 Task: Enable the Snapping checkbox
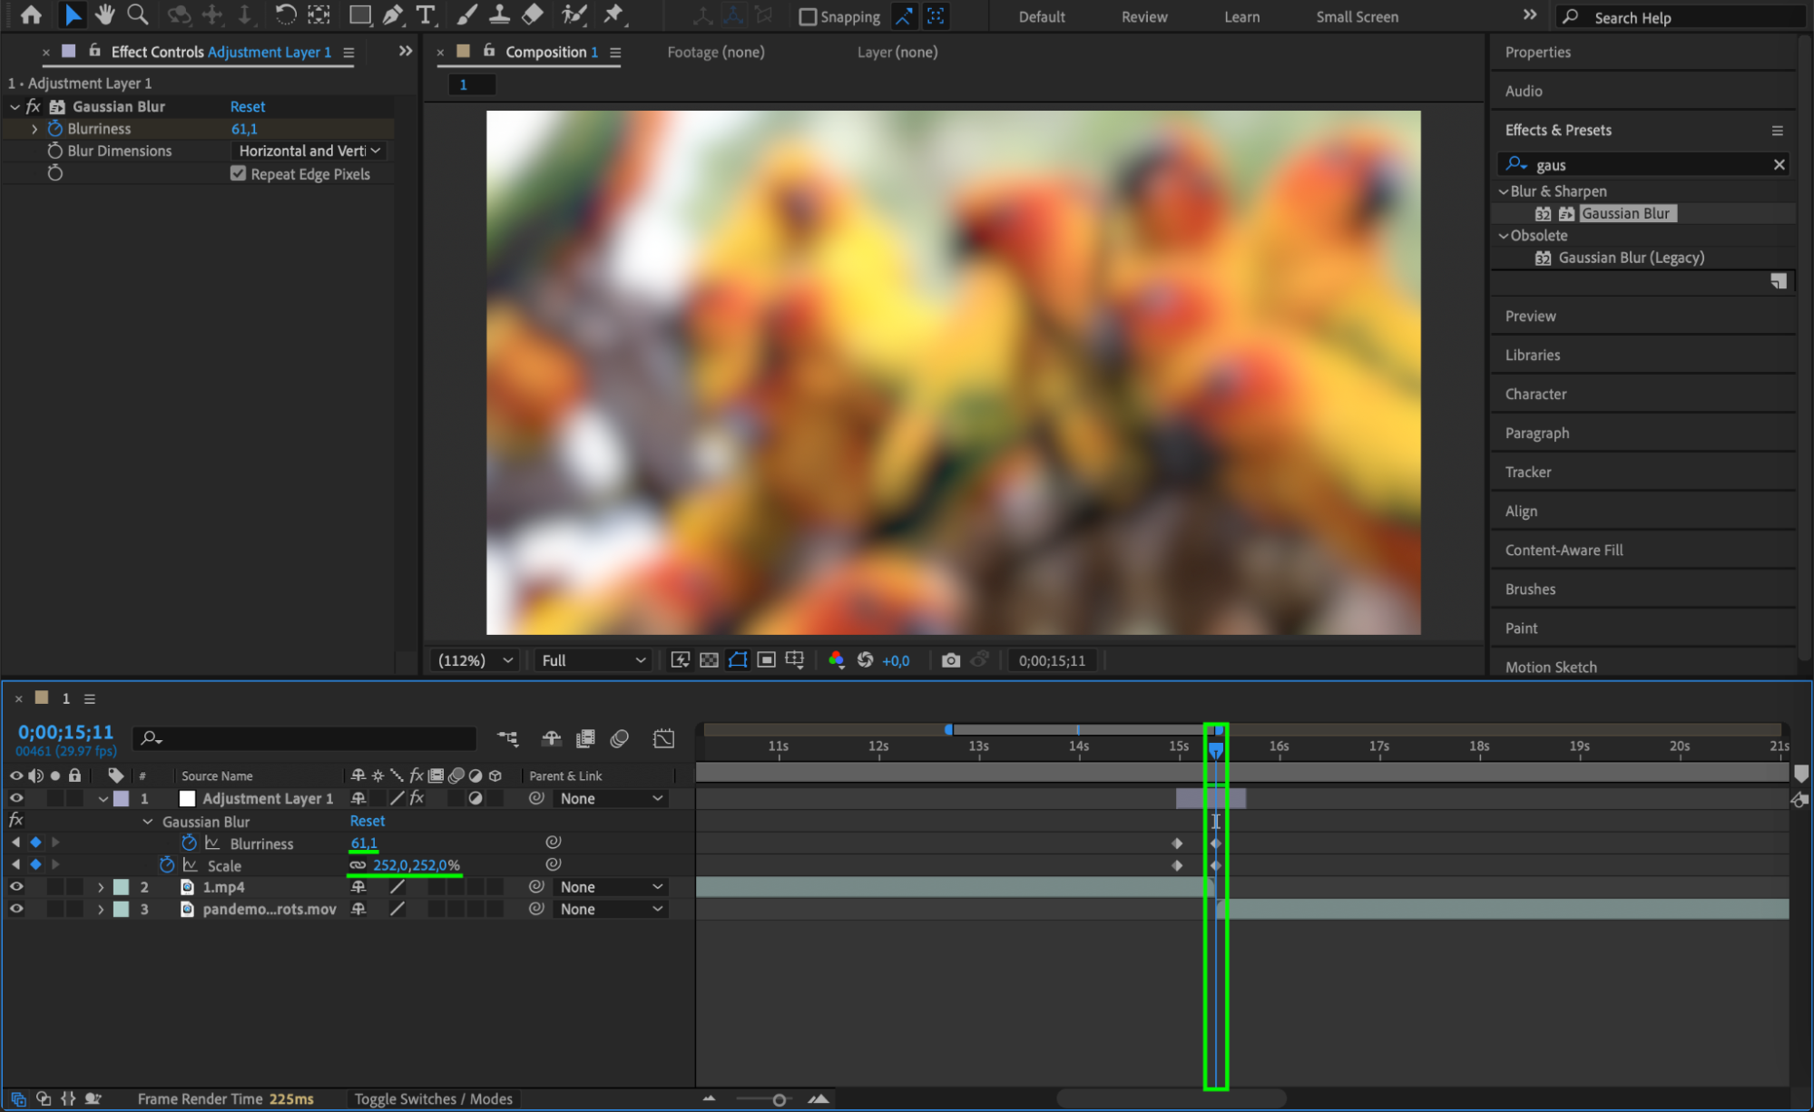(x=807, y=16)
